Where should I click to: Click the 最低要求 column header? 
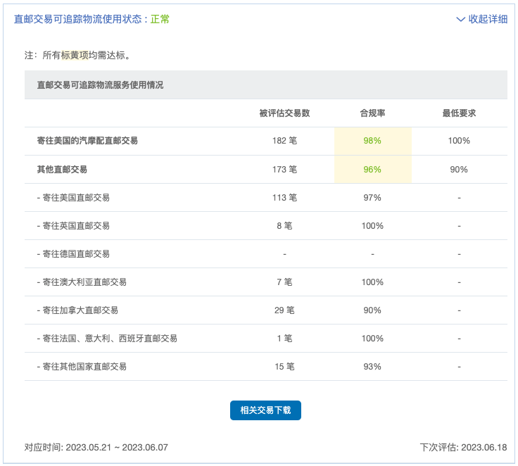[x=459, y=113]
